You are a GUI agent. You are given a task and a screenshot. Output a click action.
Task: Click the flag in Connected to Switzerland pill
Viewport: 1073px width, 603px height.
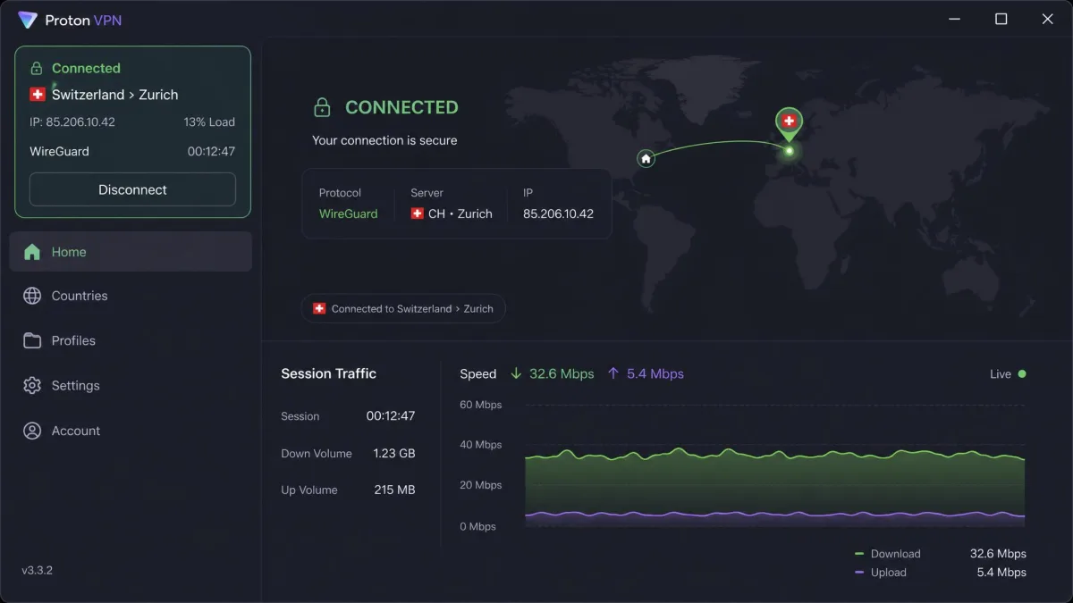pos(319,308)
